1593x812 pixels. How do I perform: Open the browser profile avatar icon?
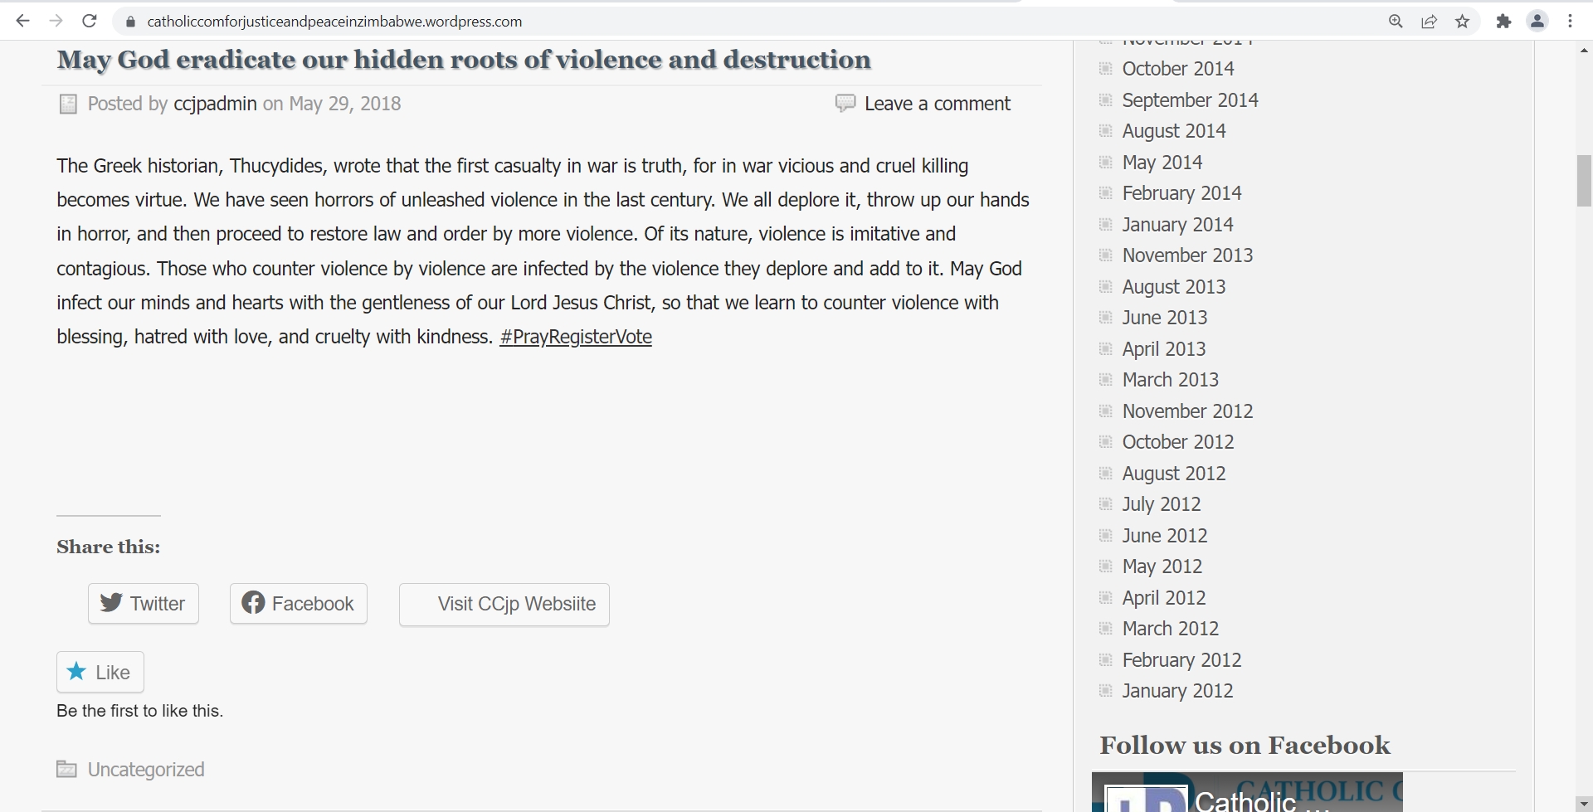click(x=1537, y=22)
